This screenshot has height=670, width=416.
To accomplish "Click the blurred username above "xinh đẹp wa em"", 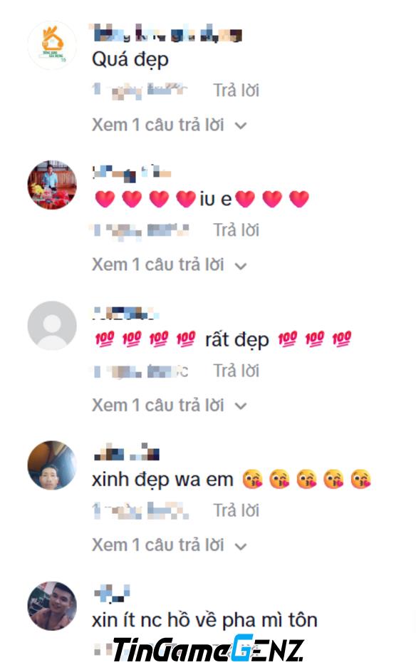I will pos(126,453).
